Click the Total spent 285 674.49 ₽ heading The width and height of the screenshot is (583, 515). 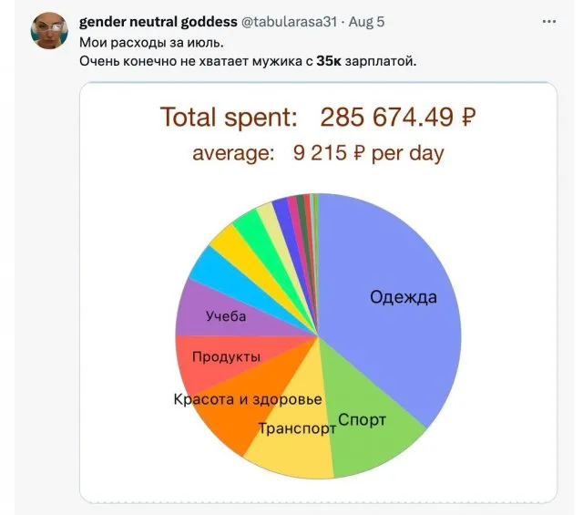[x=318, y=117]
